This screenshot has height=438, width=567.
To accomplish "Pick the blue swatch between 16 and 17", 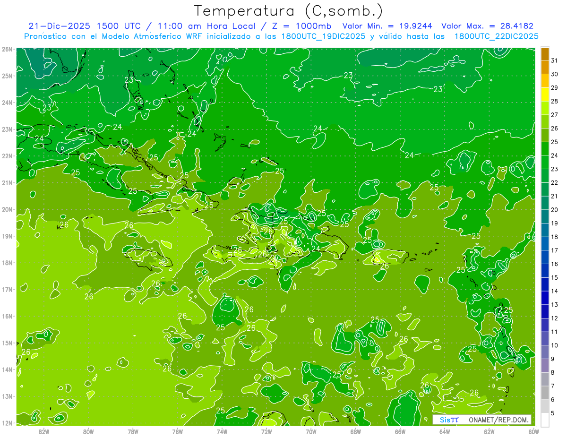I will coord(545,257).
